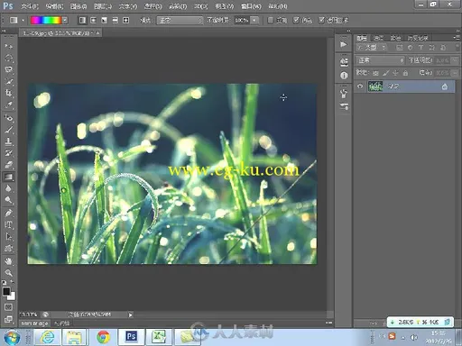
Task: Select the Horizontal Type tool
Action: tap(9, 224)
